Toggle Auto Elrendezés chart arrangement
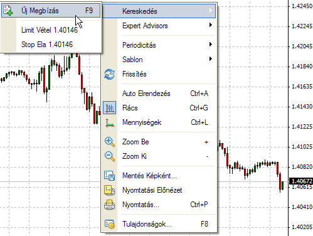 [x=159, y=94]
